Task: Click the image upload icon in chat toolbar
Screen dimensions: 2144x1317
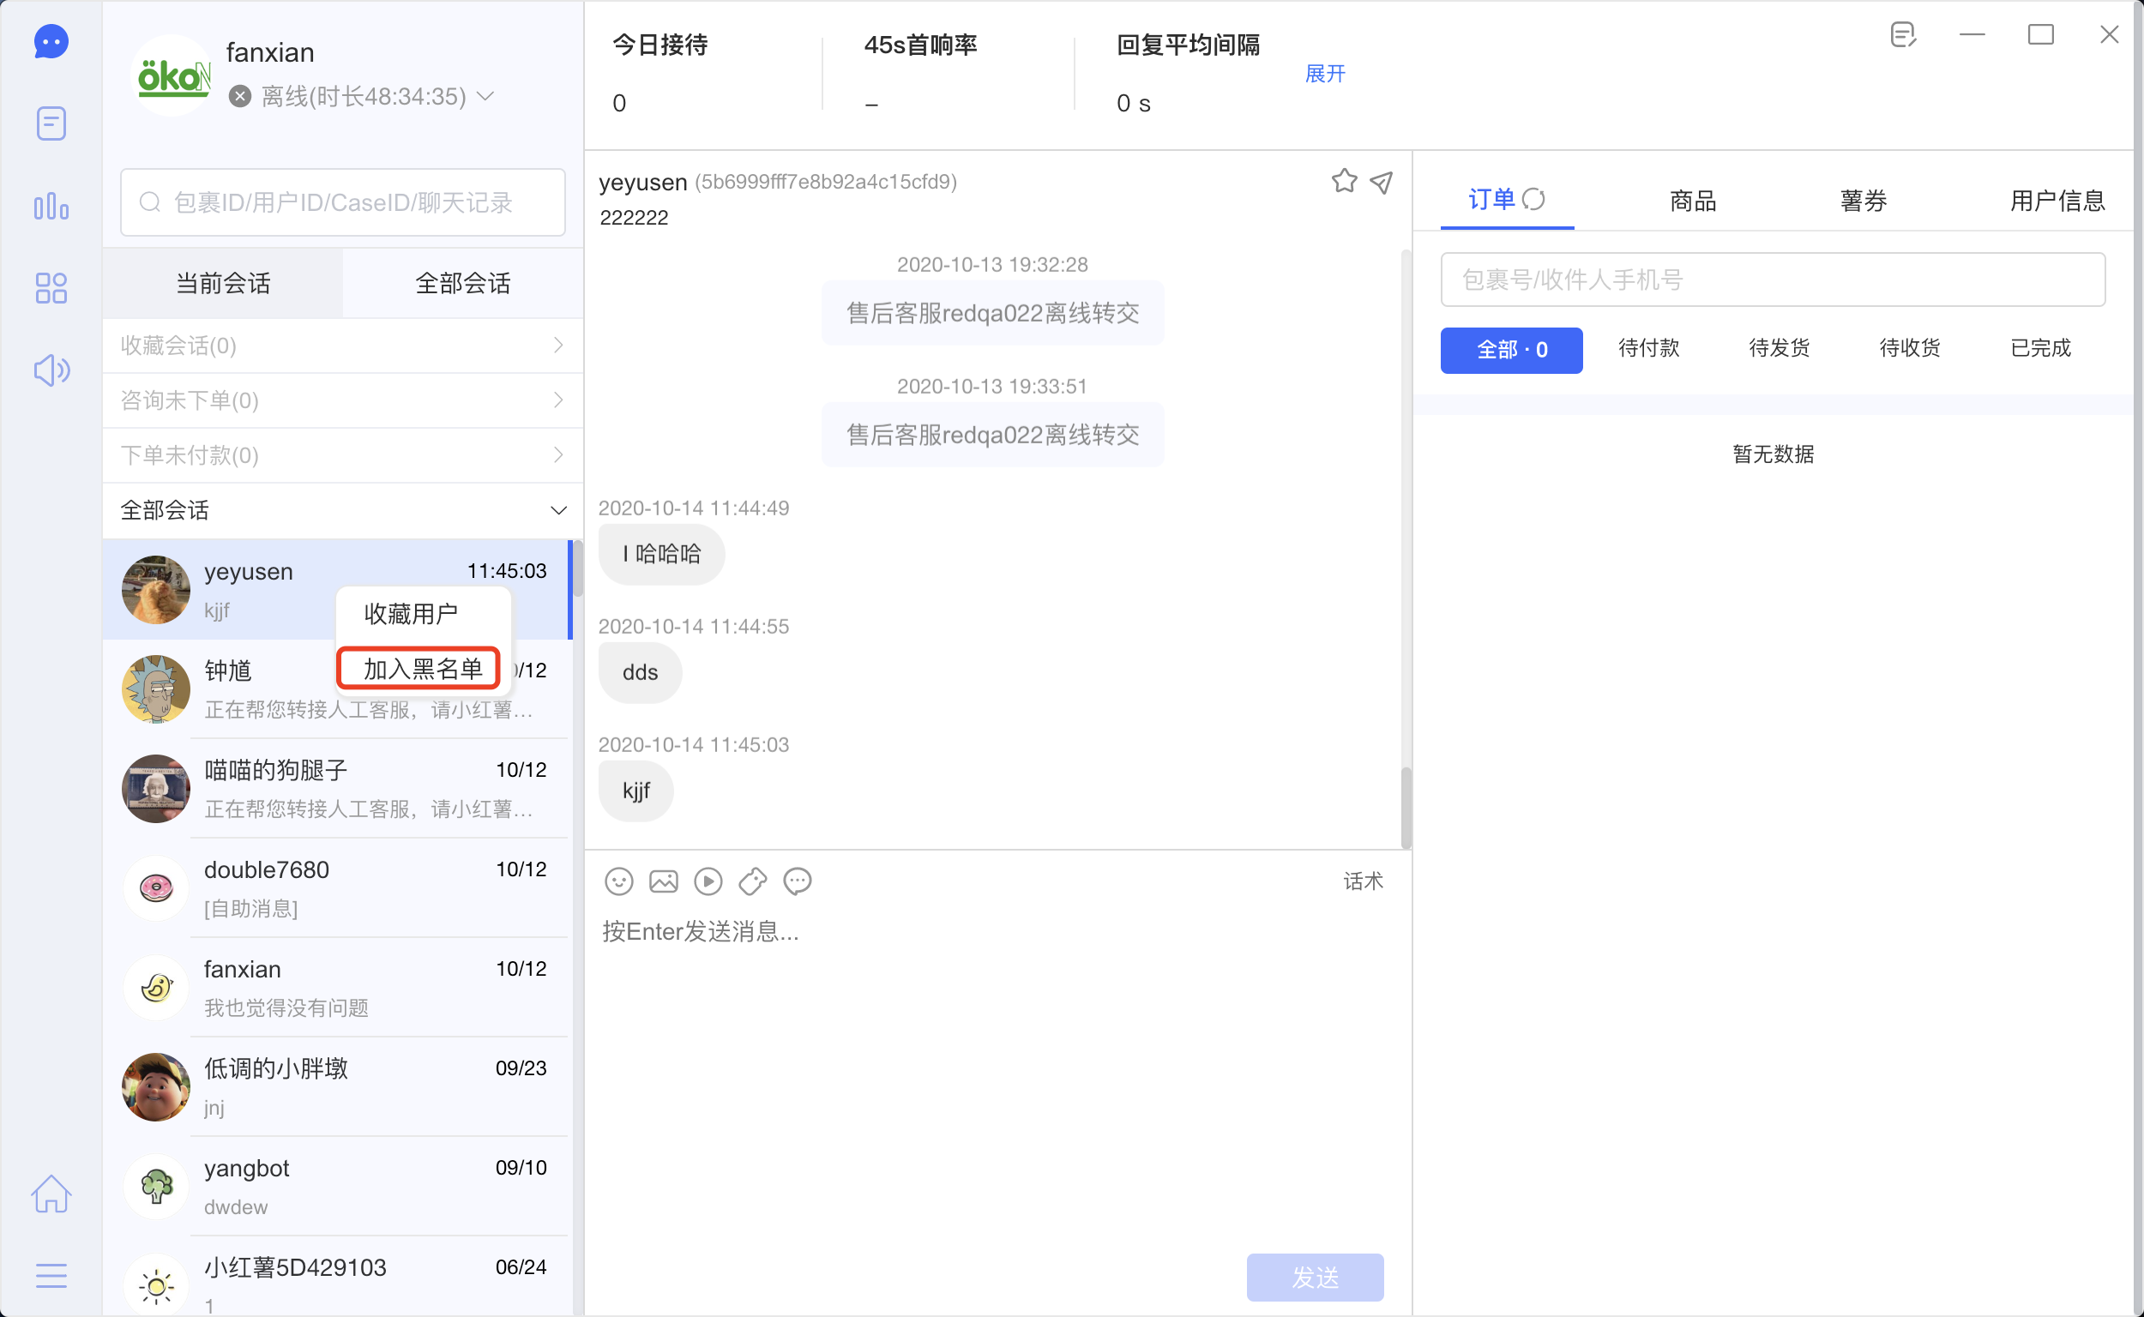Action: tap(663, 881)
